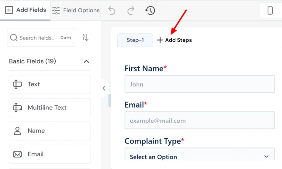Click the Search fields input box
Image resolution: width=282 pixels, height=169 pixels.
tap(42, 38)
